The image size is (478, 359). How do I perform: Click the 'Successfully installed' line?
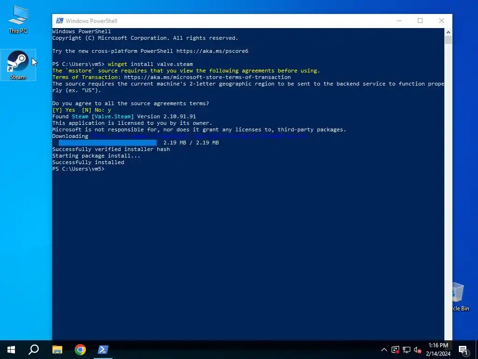88,162
